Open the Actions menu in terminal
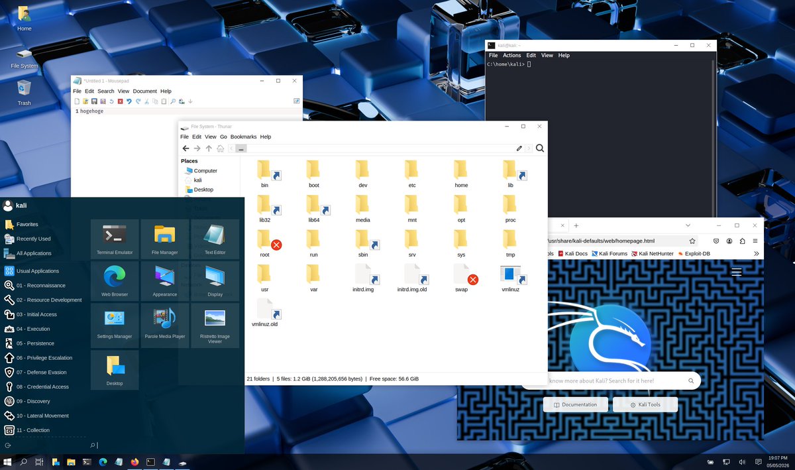795x470 pixels. (511, 56)
